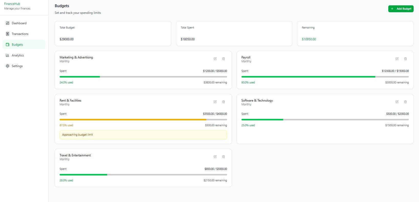419x202 pixels.
Task: Click '80.0% used' text
Action: (248, 82)
